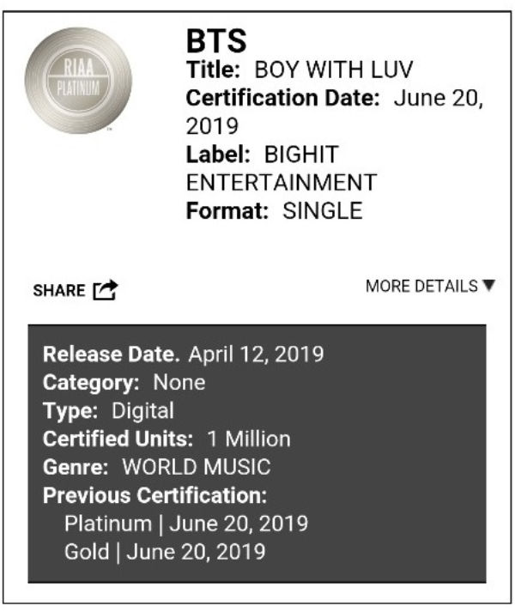Click the Format SINGLE line
This screenshot has height=612, width=515.
274,210
